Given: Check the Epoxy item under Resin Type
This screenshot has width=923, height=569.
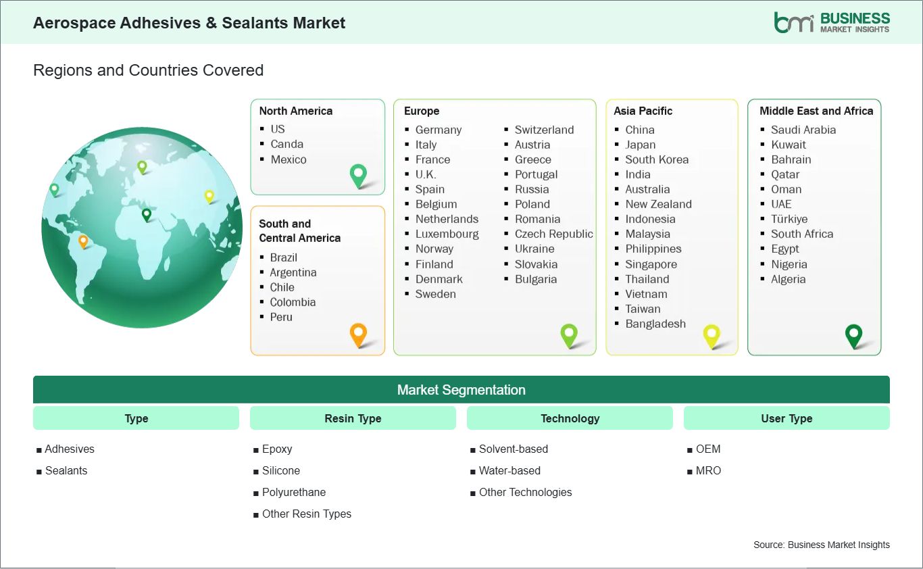Looking at the screenshot, I should [x=278, y=449].
